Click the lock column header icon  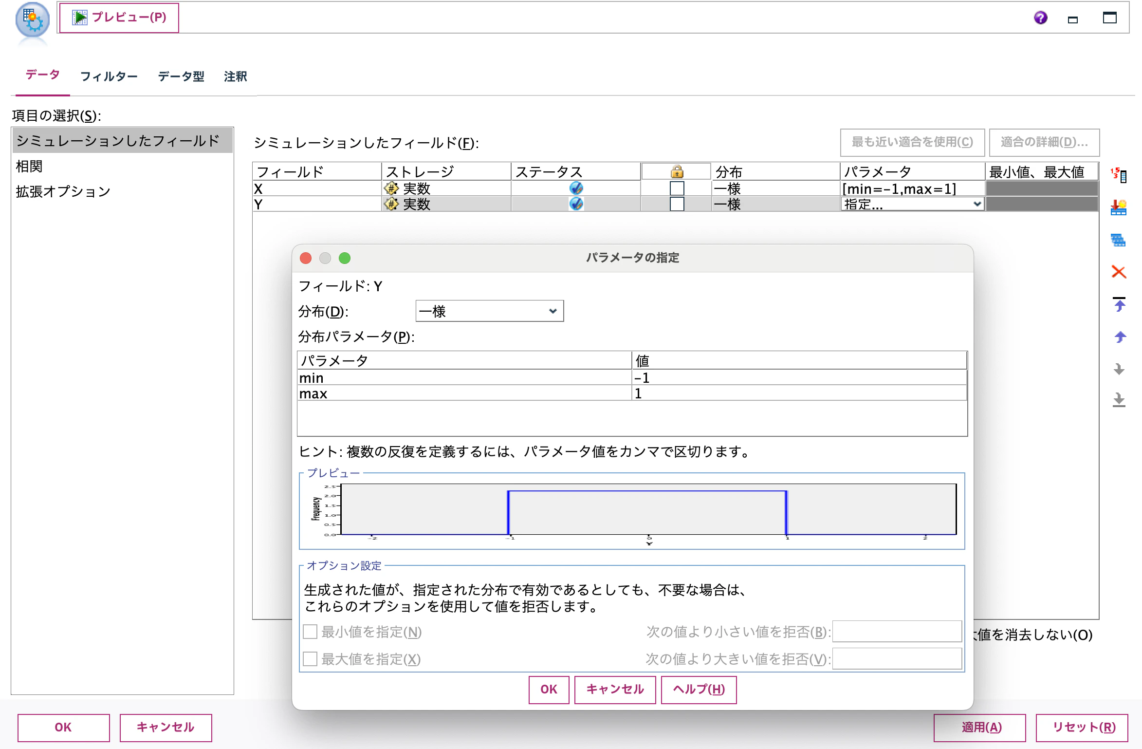677,171
